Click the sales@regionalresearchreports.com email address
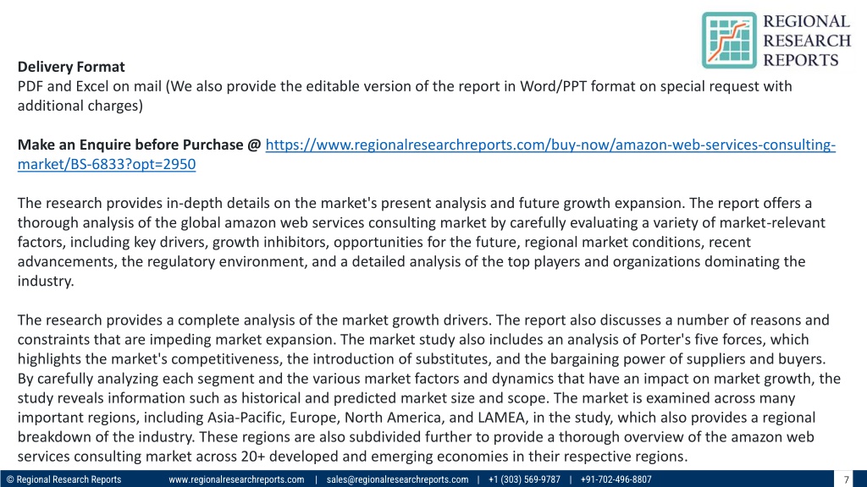This screenshot has height=487, width=867. (x=397, y=479)
